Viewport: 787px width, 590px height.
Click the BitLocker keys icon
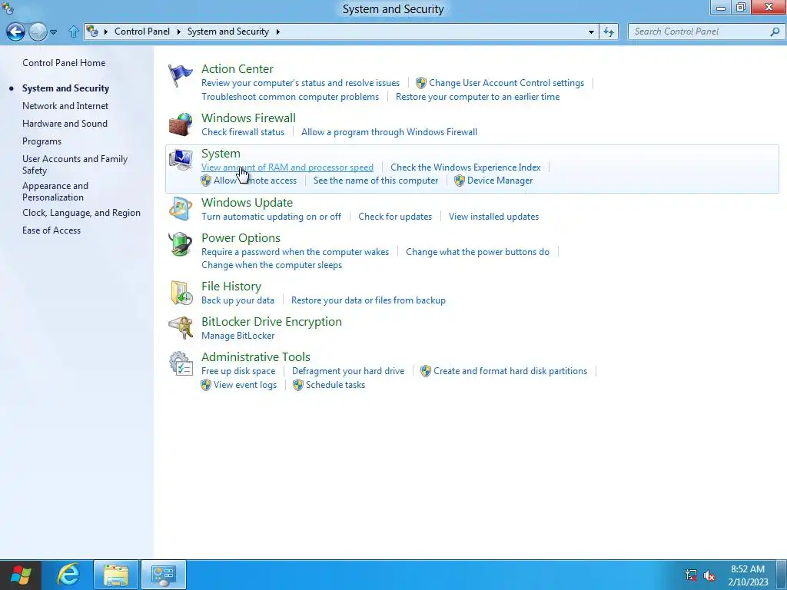click(x=180, y=328)
